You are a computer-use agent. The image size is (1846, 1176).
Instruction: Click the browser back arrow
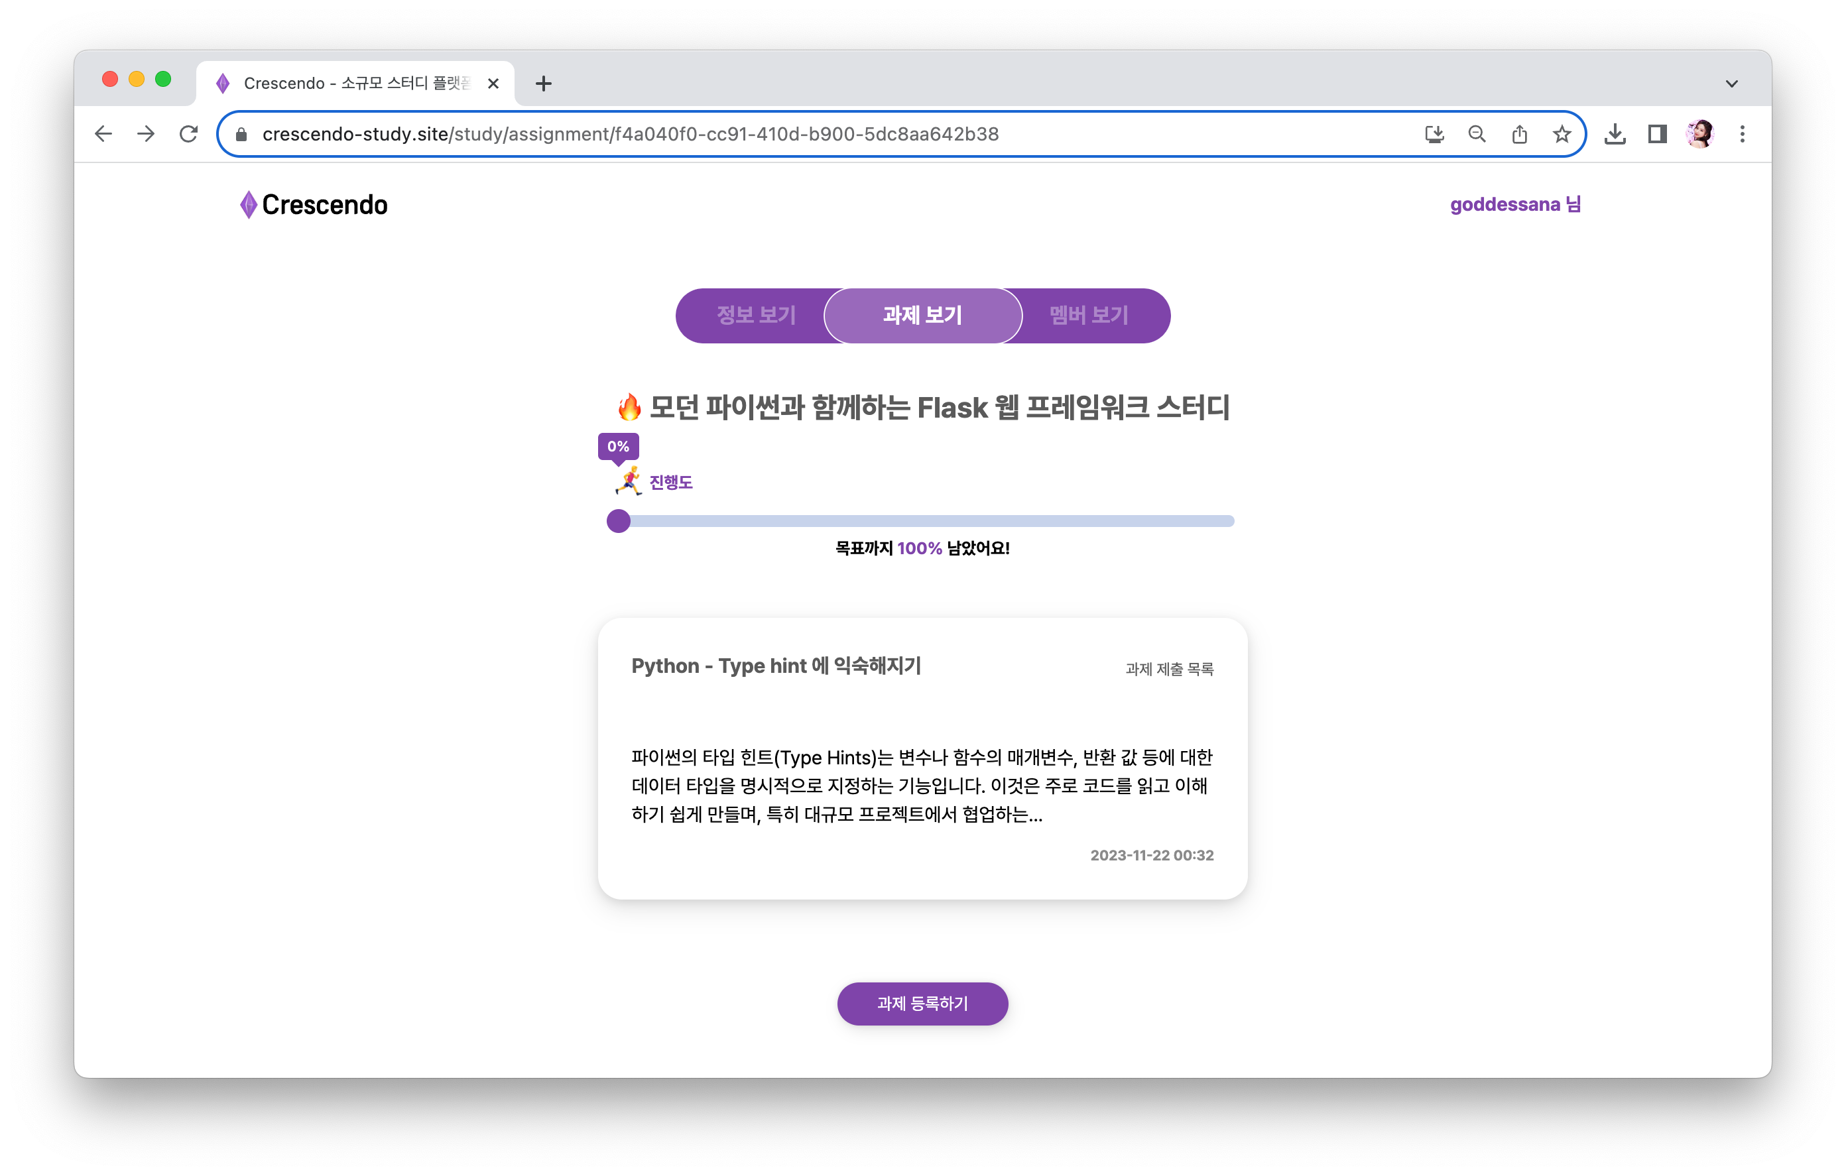pos(103,134)
